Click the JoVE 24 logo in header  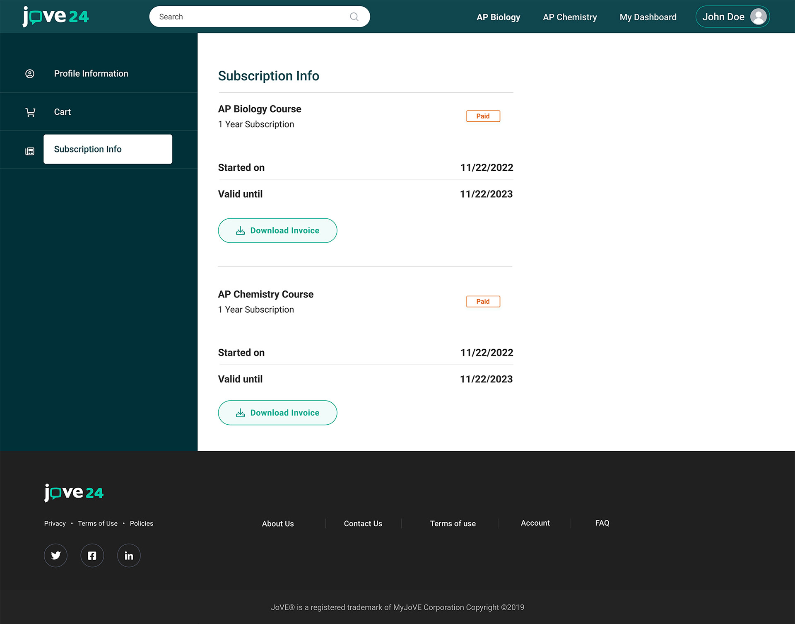[55, 17]
